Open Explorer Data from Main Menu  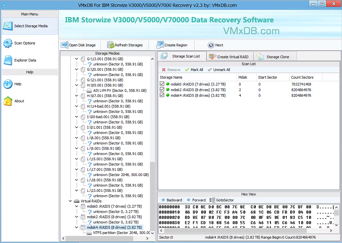(30, 60)
